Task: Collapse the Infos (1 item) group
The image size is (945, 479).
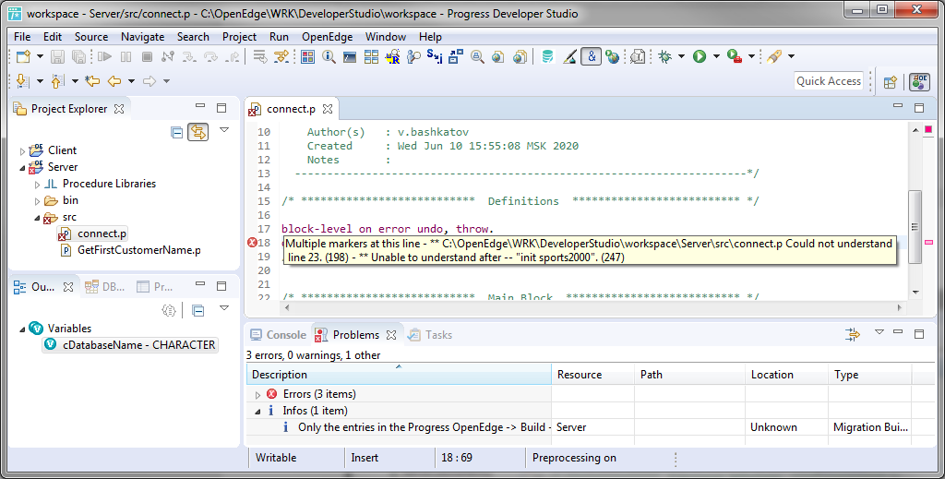Action: (x=258, y=412)
